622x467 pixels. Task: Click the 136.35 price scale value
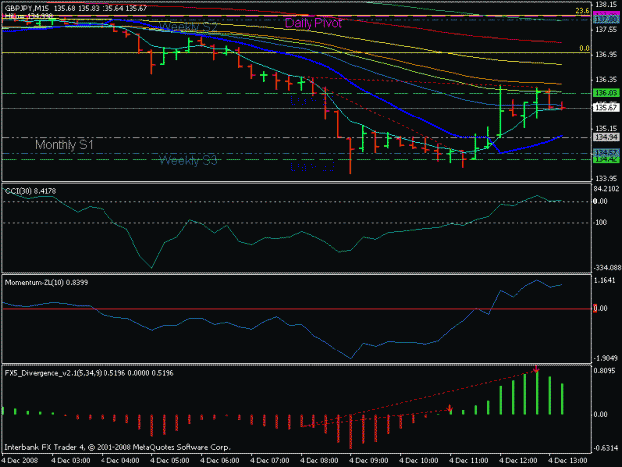click(606, 80)
